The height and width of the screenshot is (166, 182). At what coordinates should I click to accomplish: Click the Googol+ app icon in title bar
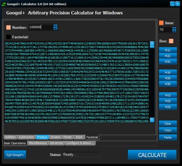point(4,4)
